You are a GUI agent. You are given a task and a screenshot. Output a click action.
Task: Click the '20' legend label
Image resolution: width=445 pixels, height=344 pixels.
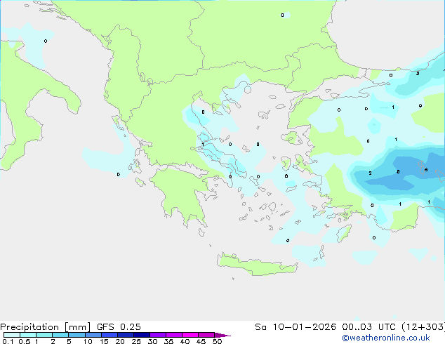[x=120, y=341]
